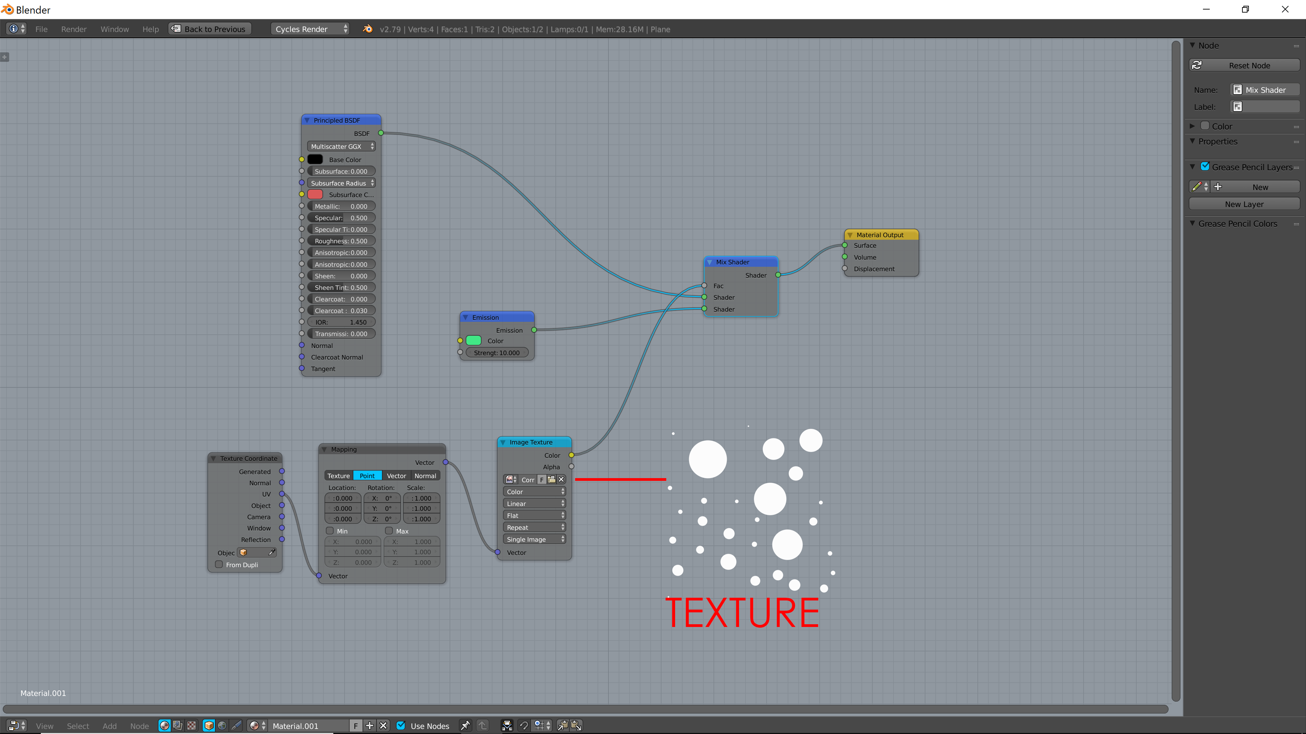Choose the object shader source cube icon
The image size is (1306, 734).
(x=208, y=726)
